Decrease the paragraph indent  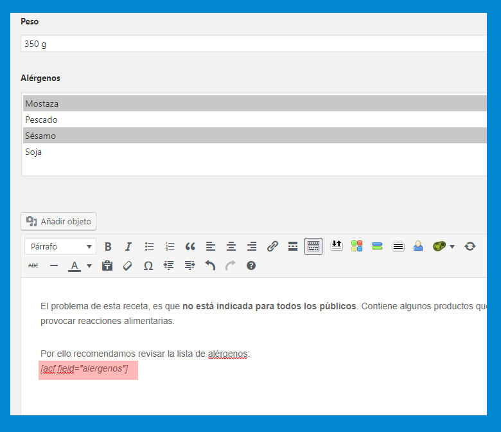pyautogui.click(x=169, y=265)
